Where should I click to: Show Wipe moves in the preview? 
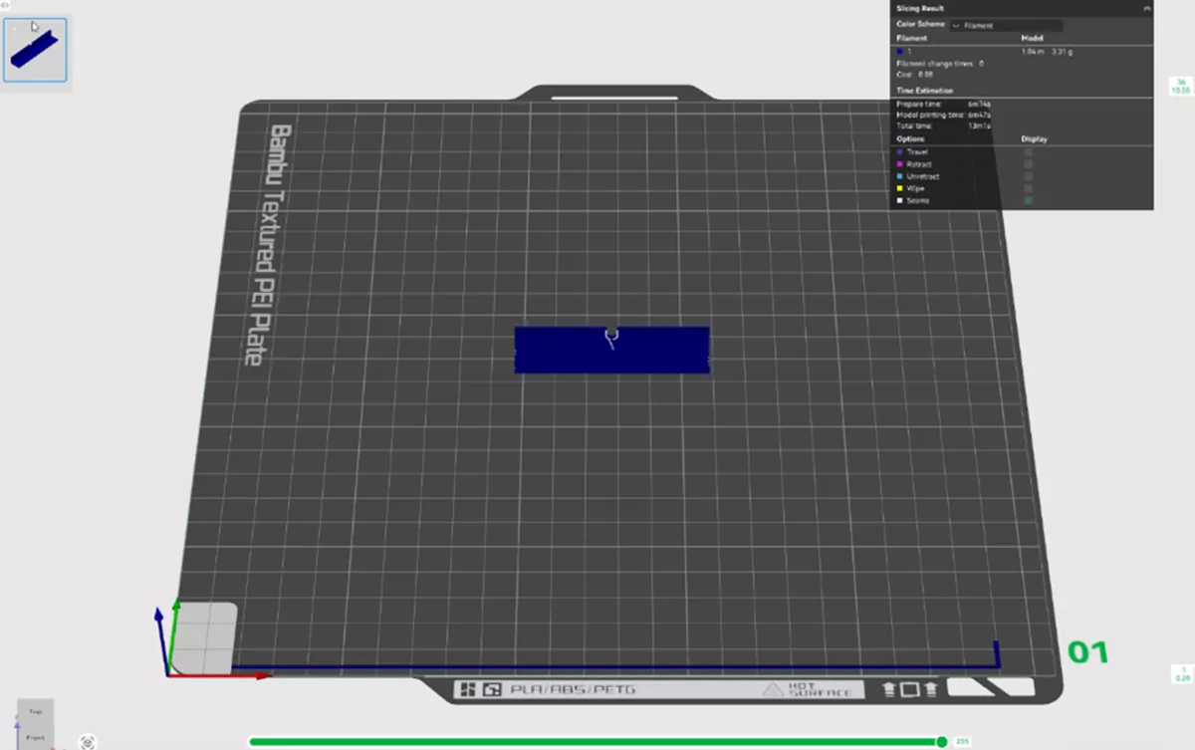pos(1027,188)
